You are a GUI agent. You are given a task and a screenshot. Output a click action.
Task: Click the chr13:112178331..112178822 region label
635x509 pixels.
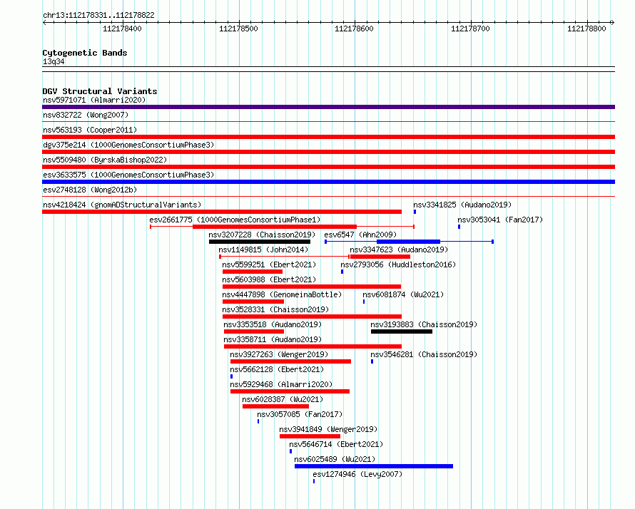98,16
